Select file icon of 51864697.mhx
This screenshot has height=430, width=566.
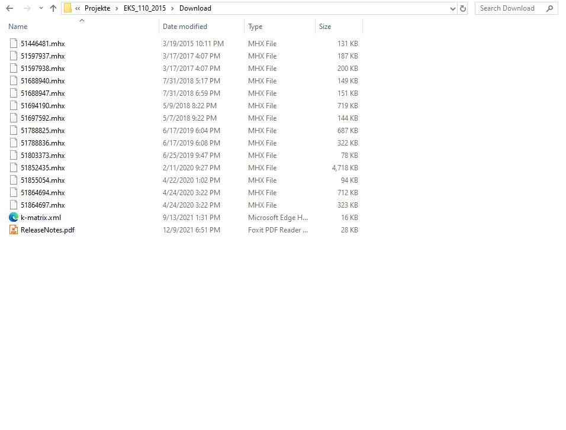14,205
